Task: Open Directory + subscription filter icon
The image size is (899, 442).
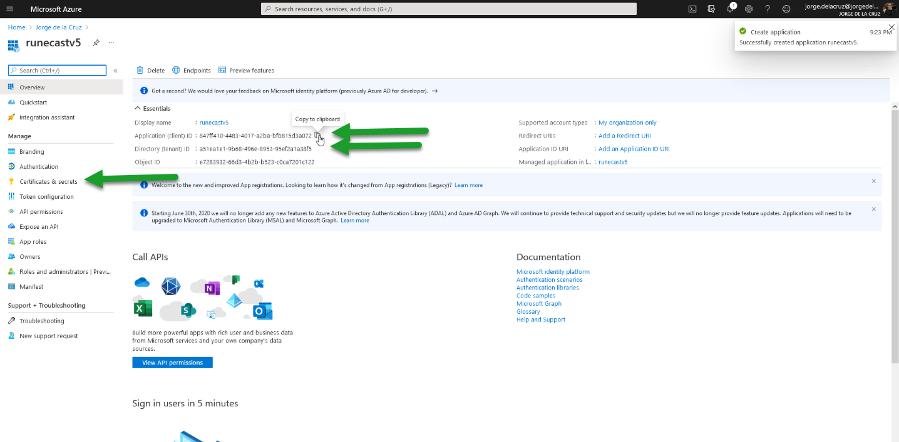Action: (711, 9)
